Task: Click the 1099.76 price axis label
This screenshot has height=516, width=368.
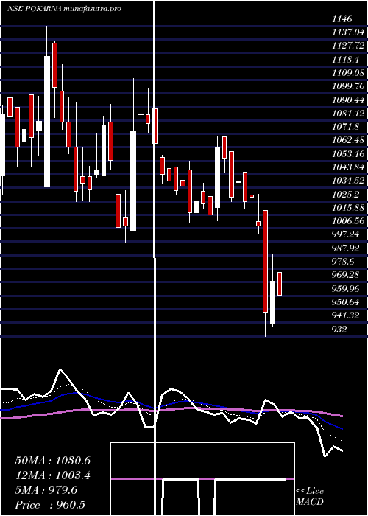Action: pos(348,86)
